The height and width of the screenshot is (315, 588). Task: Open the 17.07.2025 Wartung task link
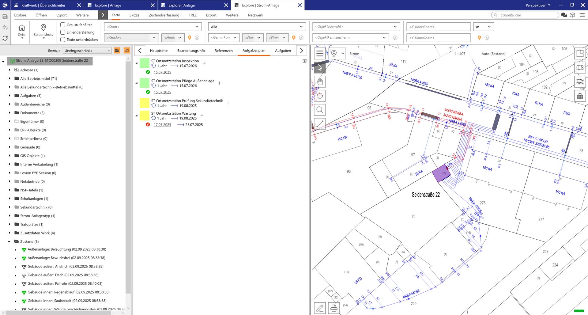162,125
